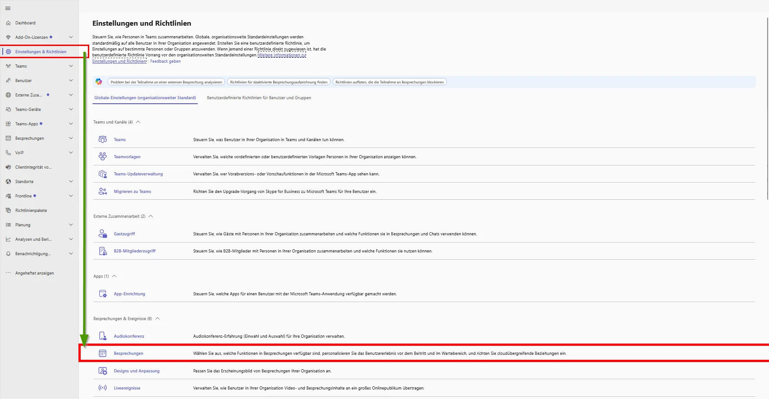Click the Gastzugriff row icon
Image resolution: width=769 pixels, height=399 pixels.
[103, 234]
